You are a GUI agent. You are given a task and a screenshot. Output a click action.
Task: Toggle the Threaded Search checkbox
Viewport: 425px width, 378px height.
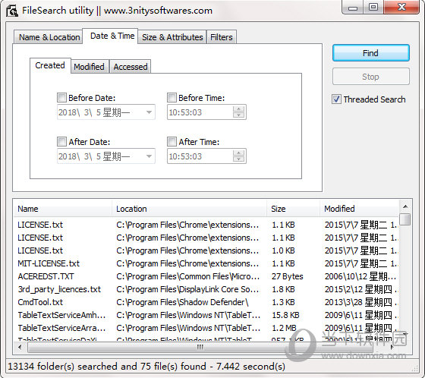click(336, 99)
